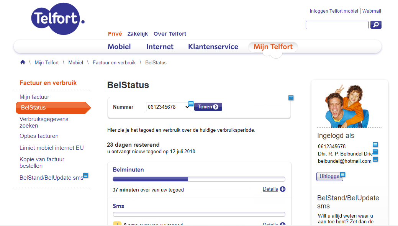
Task: Click the Nummer field label
Action: point(123,107)
